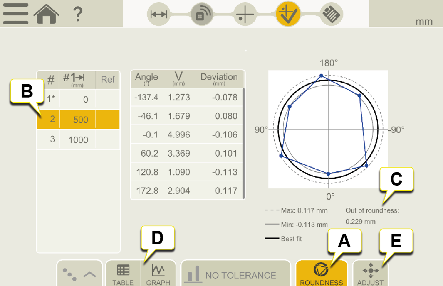Open the No Tolerance selector

coord(235,275)
